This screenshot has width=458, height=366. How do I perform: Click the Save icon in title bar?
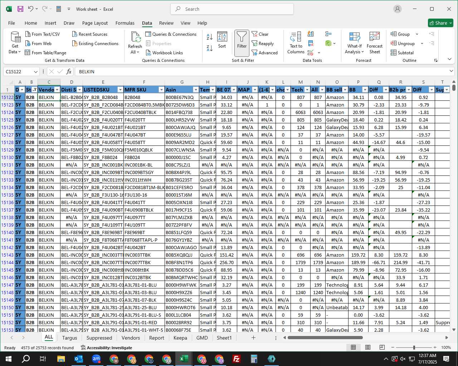pyautogui.click(x=20, y=9)
